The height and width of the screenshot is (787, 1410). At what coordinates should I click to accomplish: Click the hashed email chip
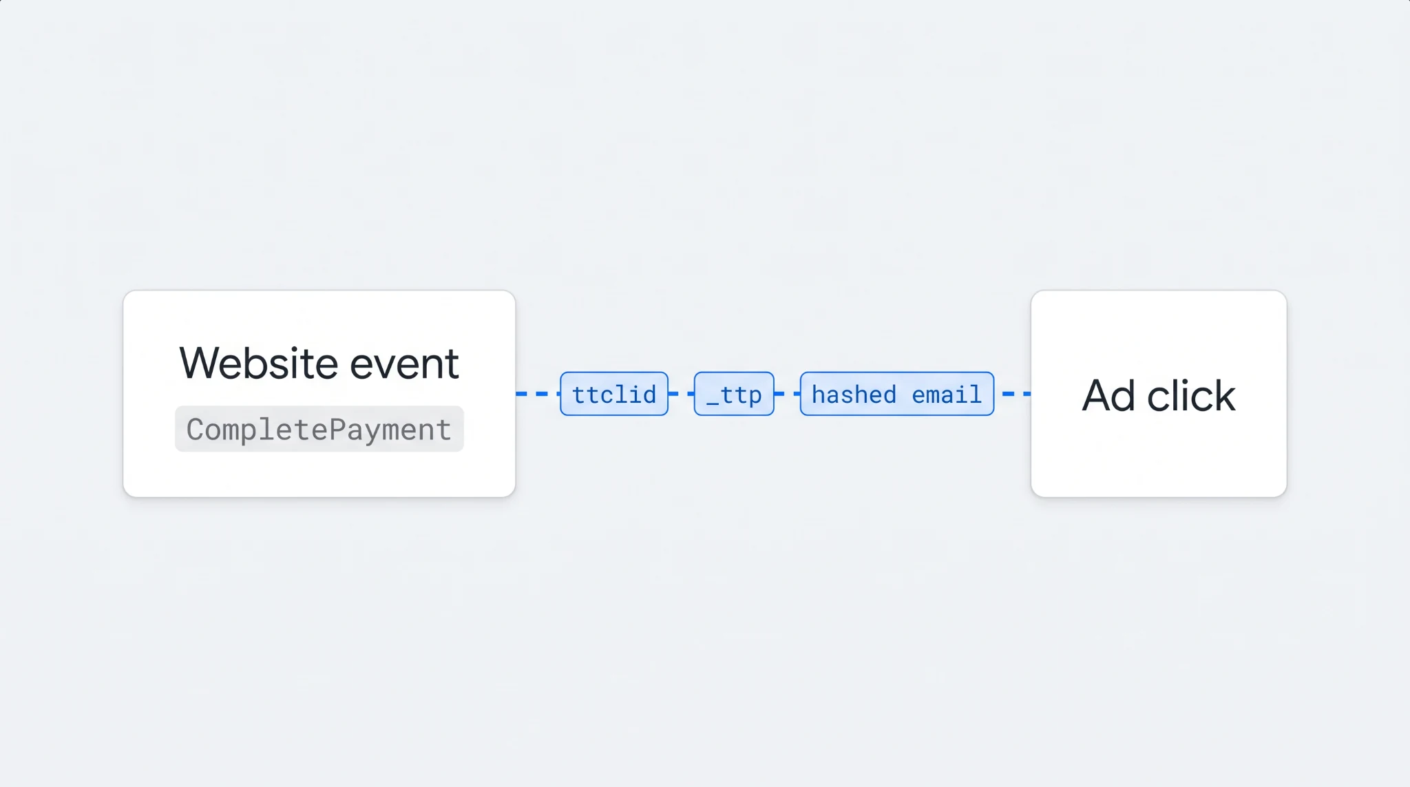tap(897, 394)
